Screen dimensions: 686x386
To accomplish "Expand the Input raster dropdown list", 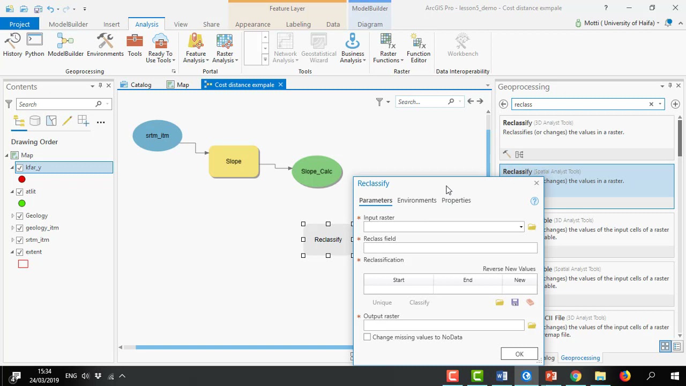I will click(x=521, y=227).
